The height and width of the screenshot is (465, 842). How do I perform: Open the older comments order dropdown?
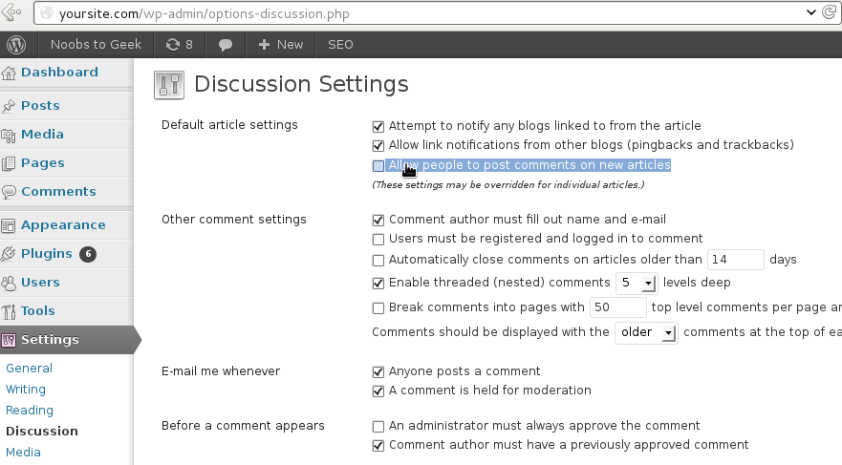click(646, 332)
